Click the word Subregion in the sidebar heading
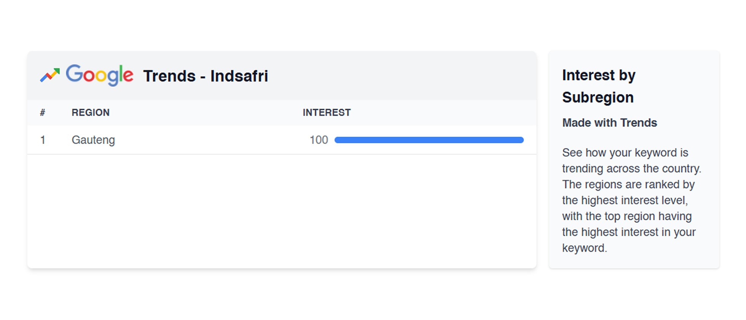Viewport: 746px width, 320px height. click(x=598, y=98)
